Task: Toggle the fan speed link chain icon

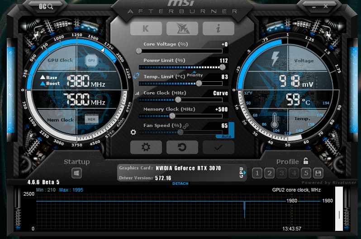Action: [x=185, y=126]
